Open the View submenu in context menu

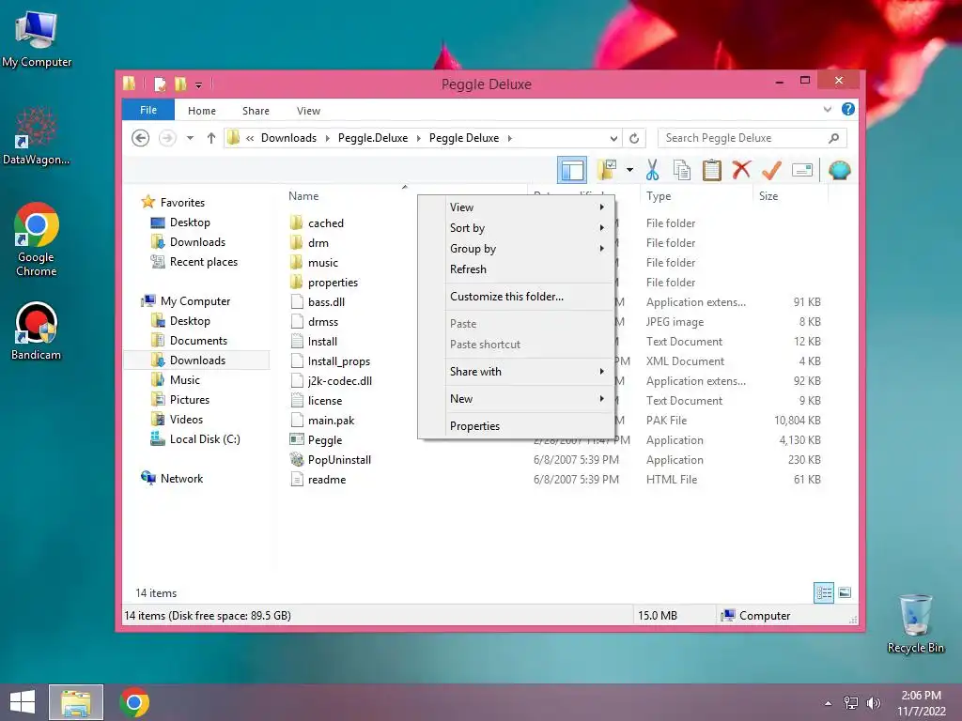coord(516,207)
